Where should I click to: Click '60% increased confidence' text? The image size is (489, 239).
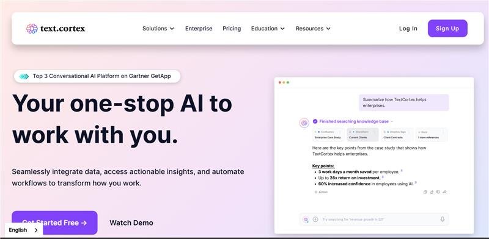[344, 184]
